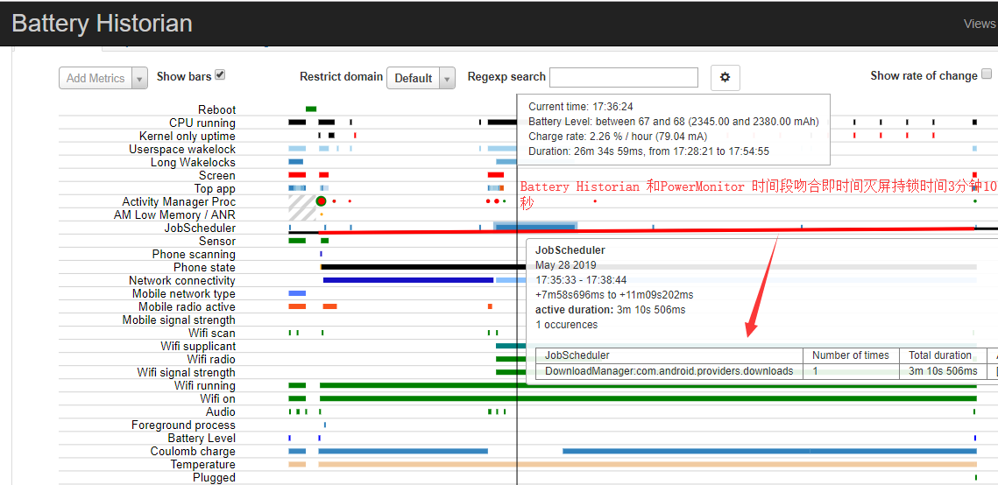Select the CPU running metric label

202,123
